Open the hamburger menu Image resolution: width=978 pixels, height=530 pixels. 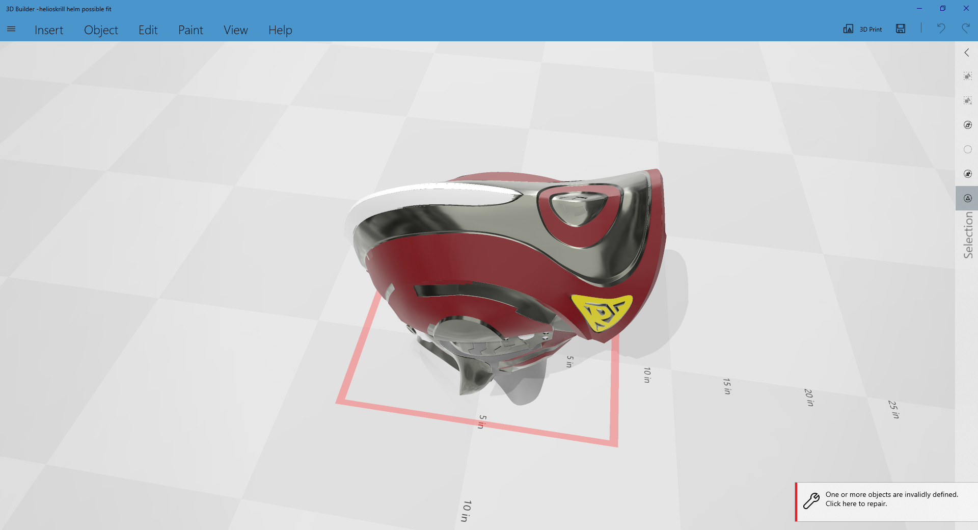[x=11, y=30]
